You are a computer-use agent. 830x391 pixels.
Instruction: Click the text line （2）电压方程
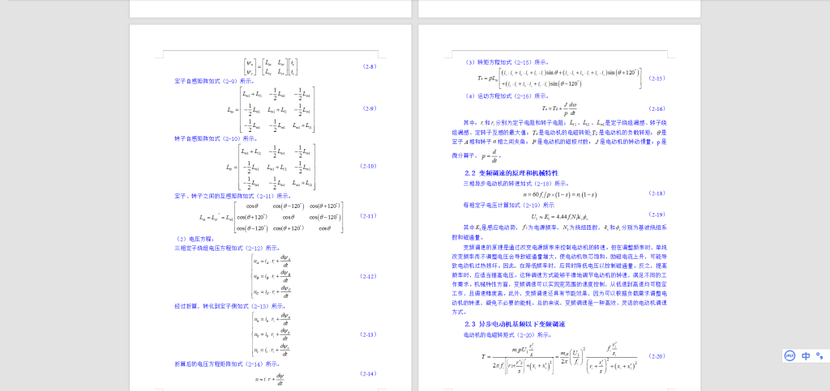tap(195, 239)
